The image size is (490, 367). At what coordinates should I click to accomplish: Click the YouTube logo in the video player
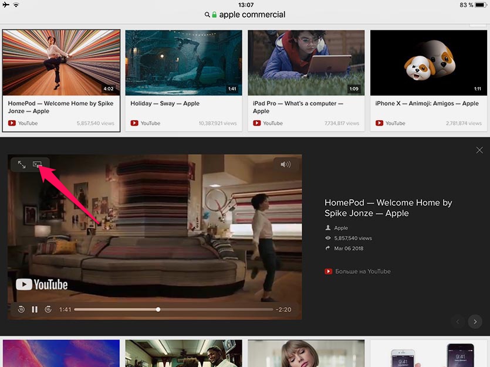coord(42,284)
